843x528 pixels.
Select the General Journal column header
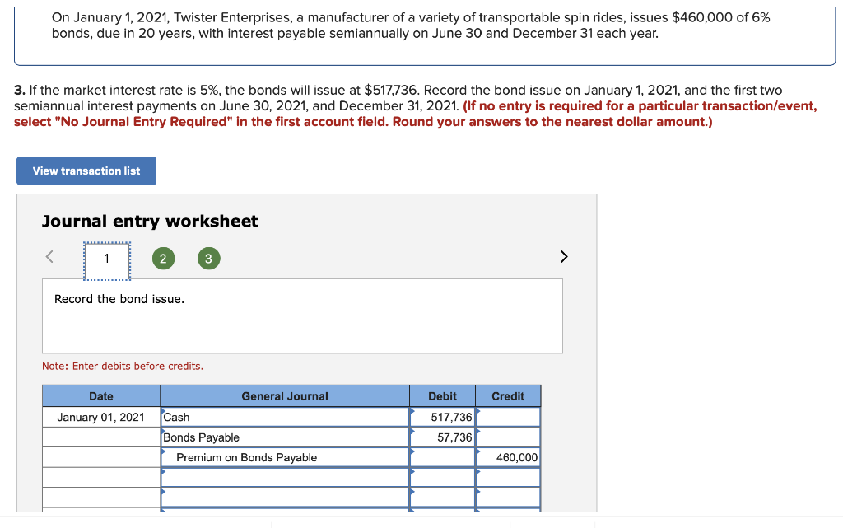pyautogui.click(x=284, y=396)
